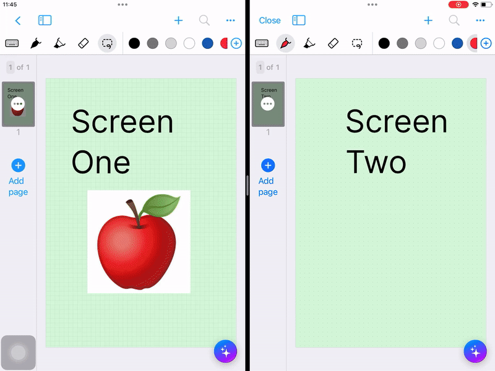Viewport: 495px width, 371px height.
Task: Close the right notebook window
Action: (270, 20)
